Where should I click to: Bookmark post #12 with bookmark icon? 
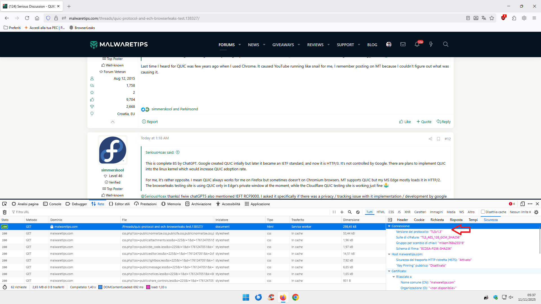coord(438,139)
